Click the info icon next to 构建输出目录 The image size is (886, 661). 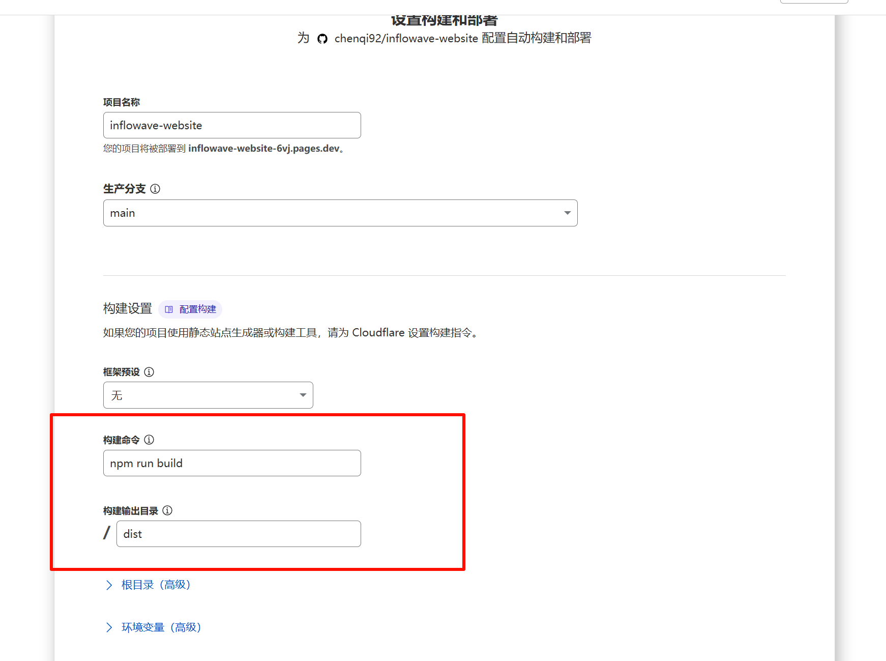(x=167, y=510)
